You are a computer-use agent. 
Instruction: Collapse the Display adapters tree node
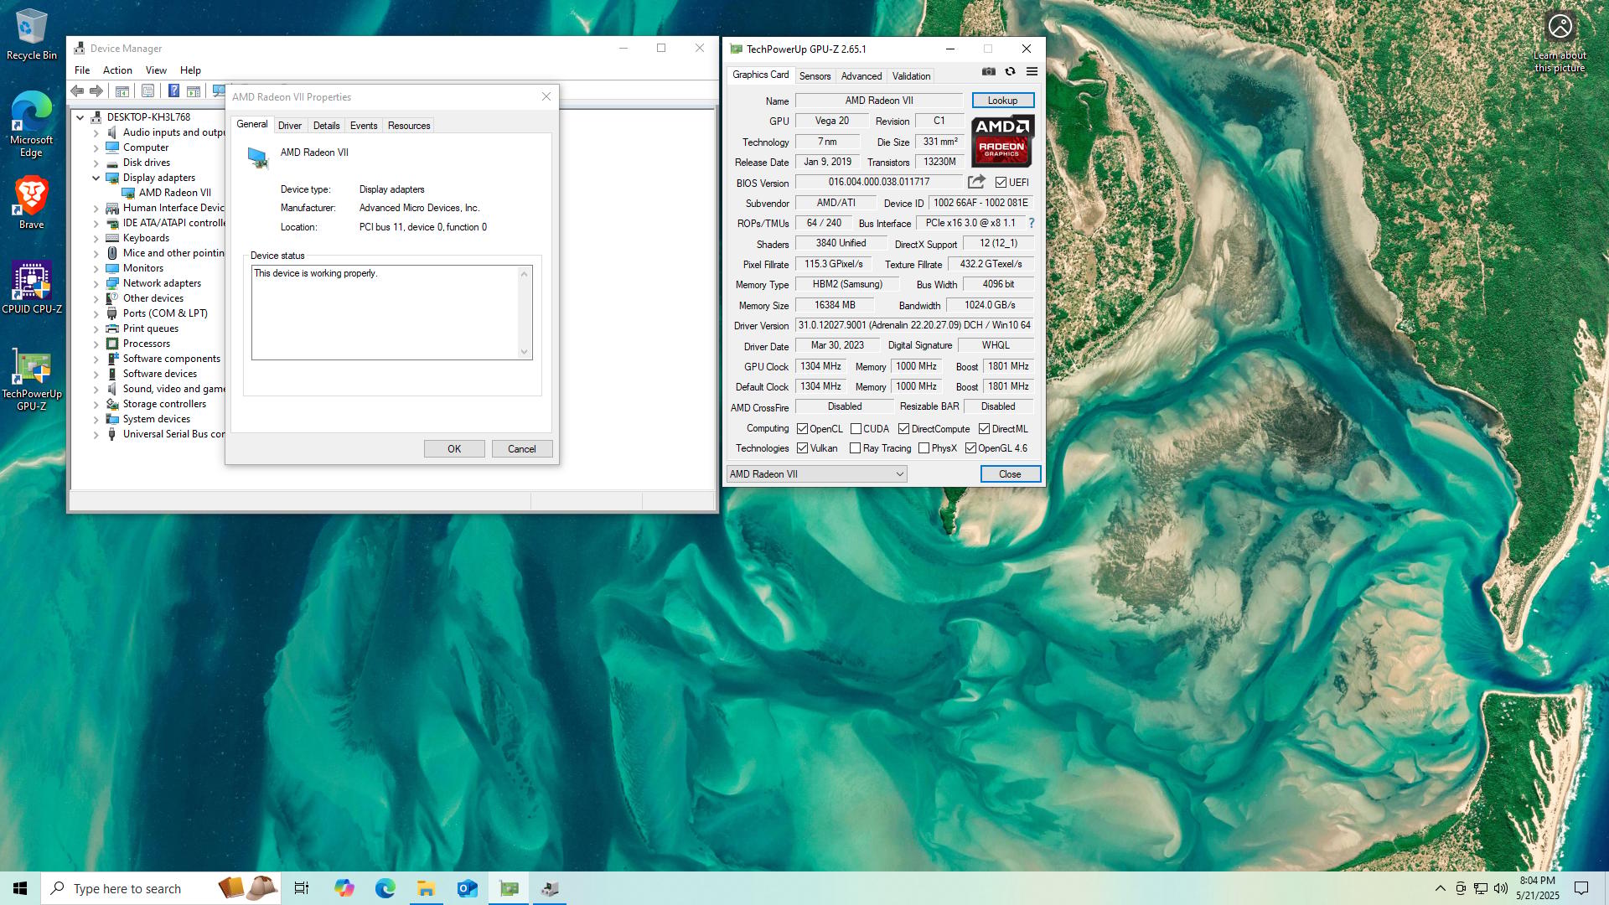pyautogui.click(x=96, y=178)
